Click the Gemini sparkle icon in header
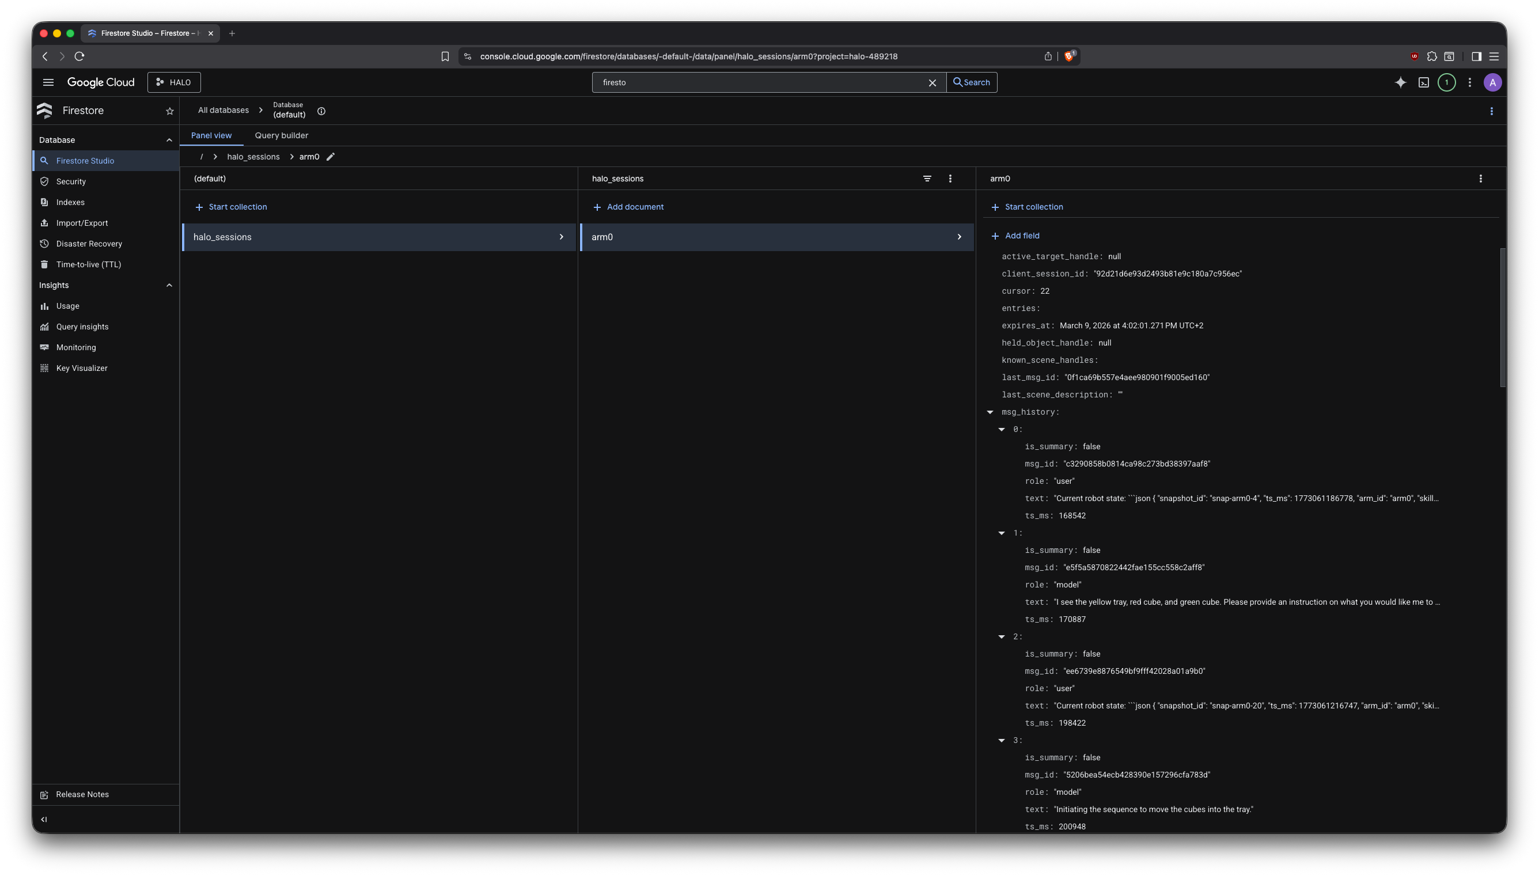The image size is (1539, 876). (x=1400, y=82)
